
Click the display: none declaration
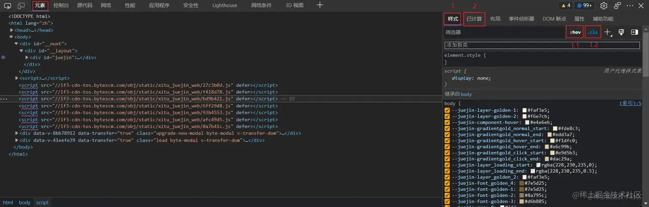click(x=471, y=78)
